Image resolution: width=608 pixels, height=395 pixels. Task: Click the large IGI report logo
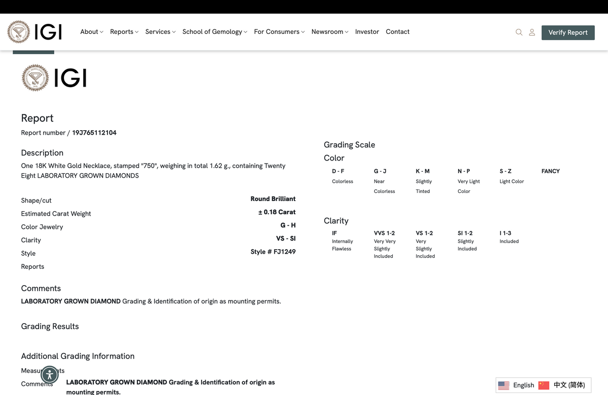[54, 78]
